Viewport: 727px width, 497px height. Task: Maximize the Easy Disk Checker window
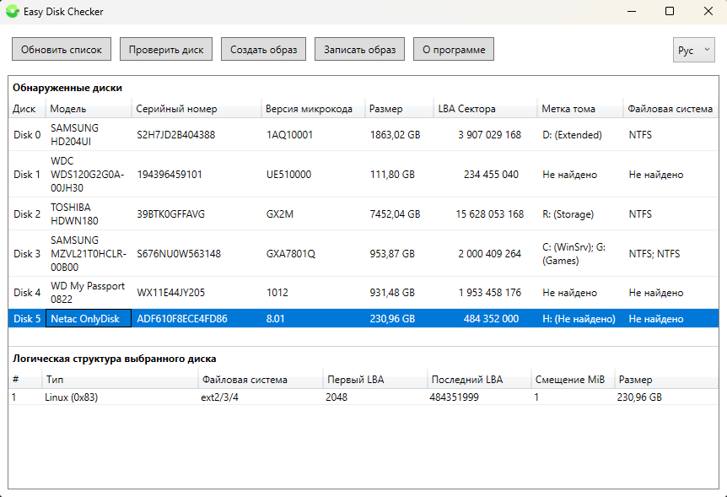point(669,12)
